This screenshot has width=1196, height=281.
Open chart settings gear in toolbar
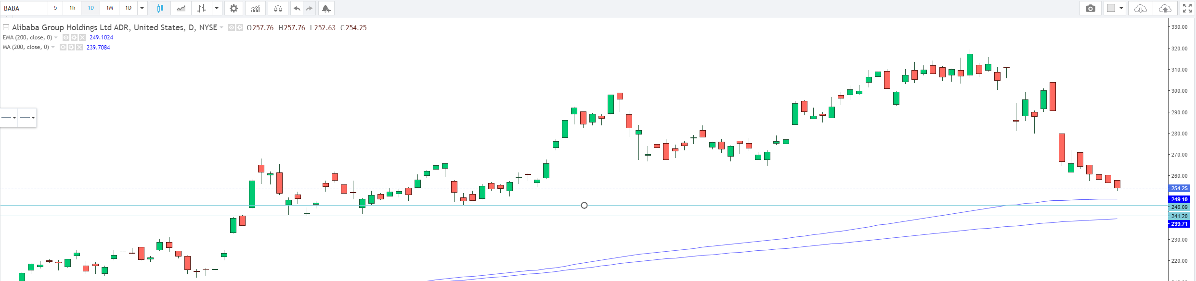pos(234,8)
